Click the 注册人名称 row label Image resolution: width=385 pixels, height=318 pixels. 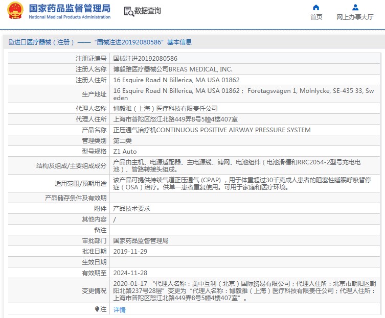point(91,69)
